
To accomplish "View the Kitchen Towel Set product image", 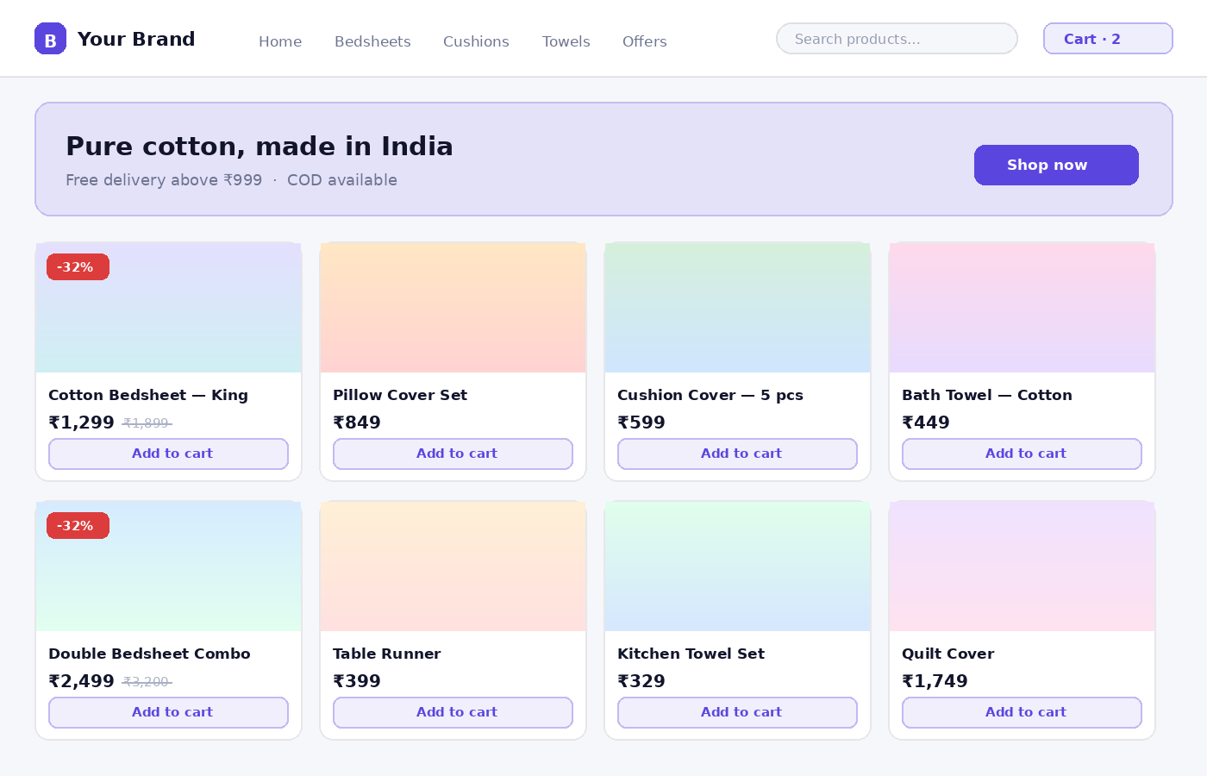I will pyautogui.click(x=737, y=566).
